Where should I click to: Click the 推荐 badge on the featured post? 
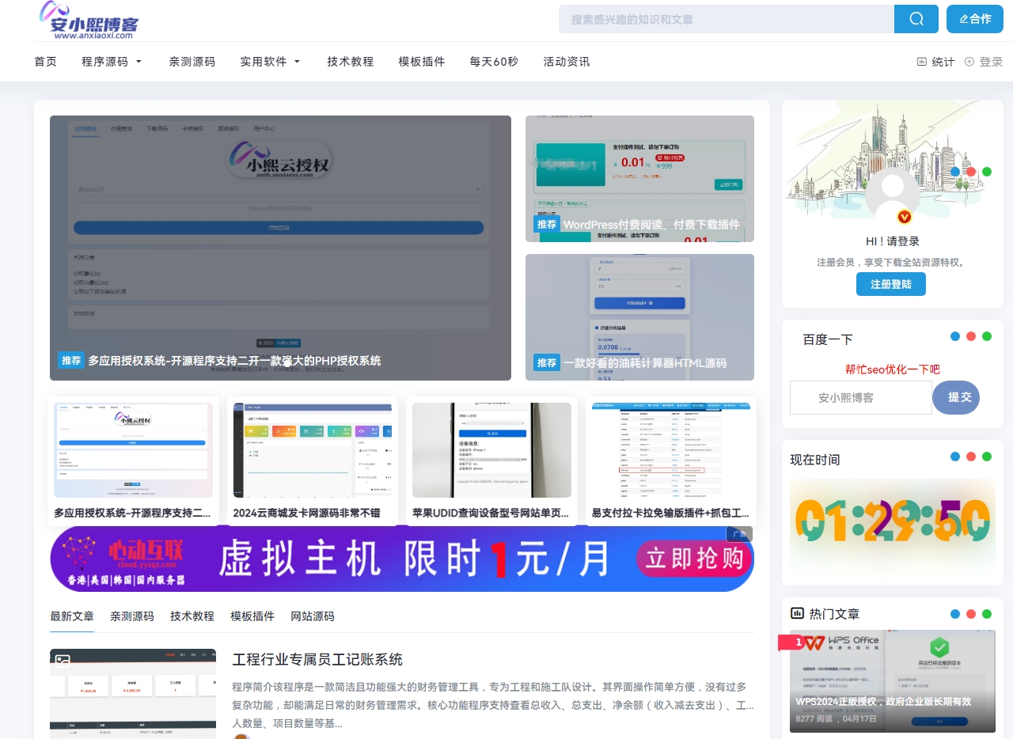[x=71, y=360]
